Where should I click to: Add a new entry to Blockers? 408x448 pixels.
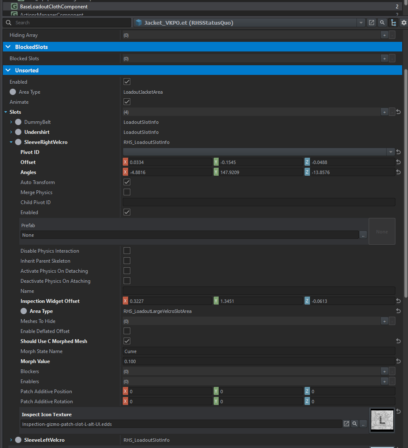tap(384, 371)
